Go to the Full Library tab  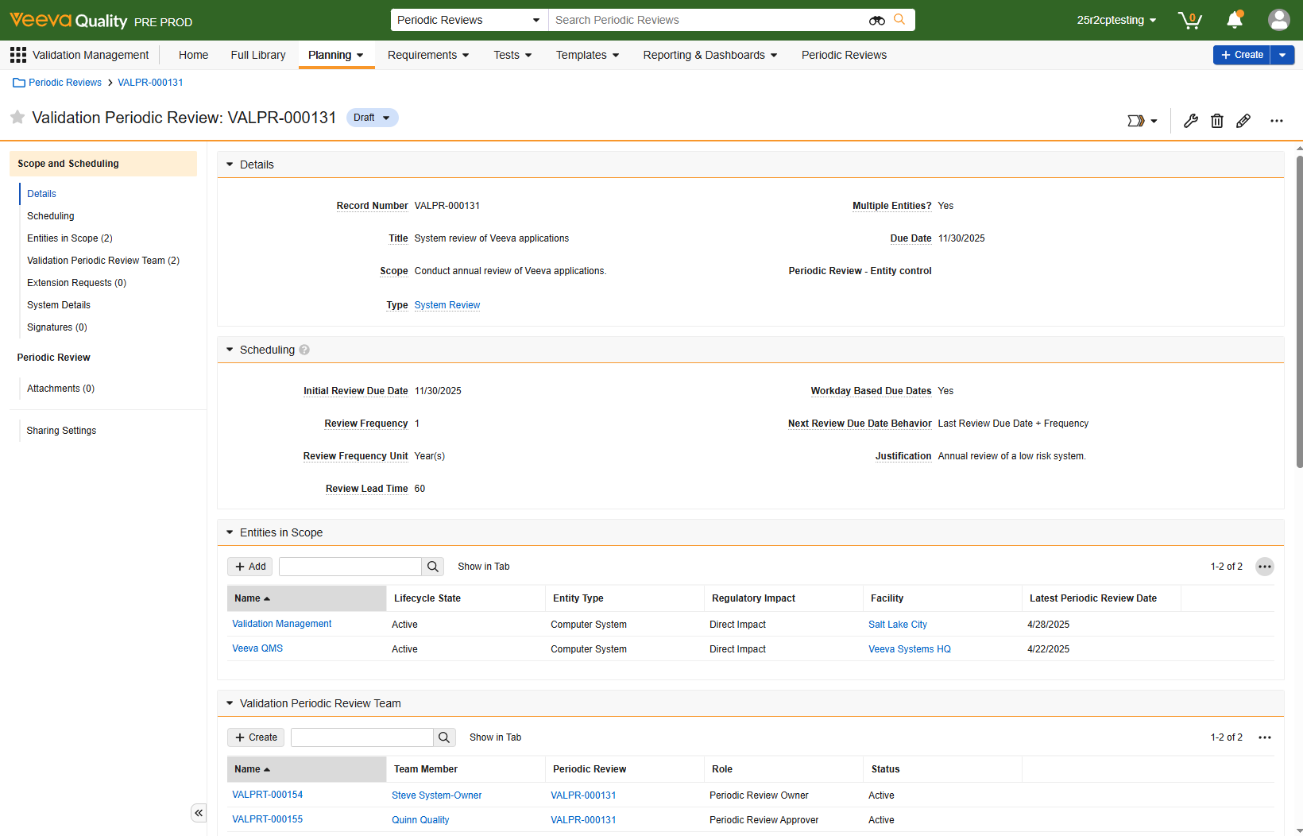click(x=258, y=55)
